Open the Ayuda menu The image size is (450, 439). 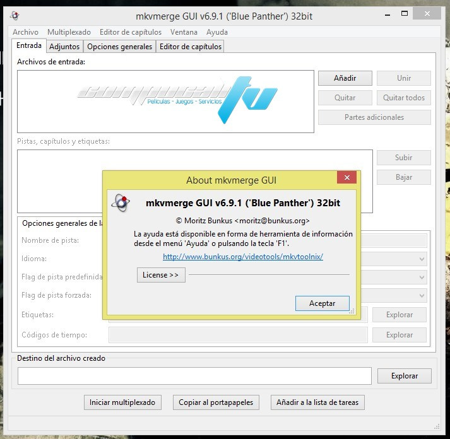(x=217, y=32)
